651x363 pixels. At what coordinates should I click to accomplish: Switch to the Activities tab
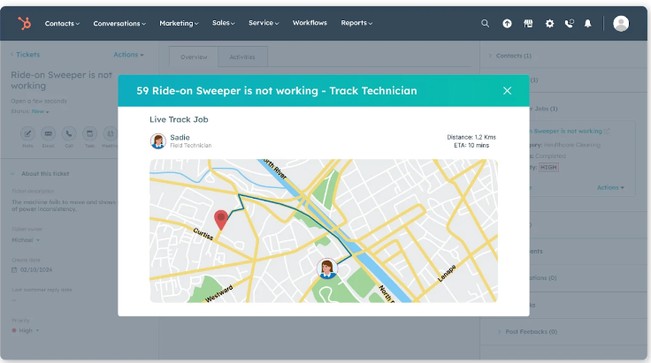coord(242,57)
